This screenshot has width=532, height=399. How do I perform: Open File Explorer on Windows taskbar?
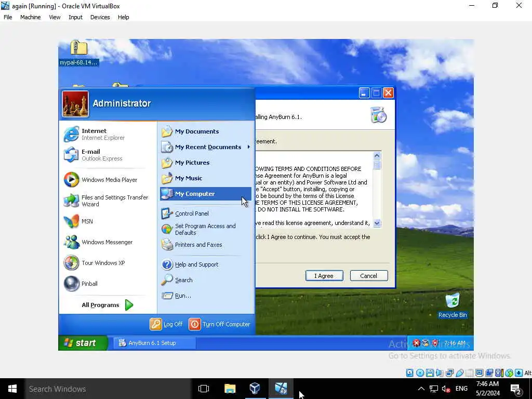[230, 389]
